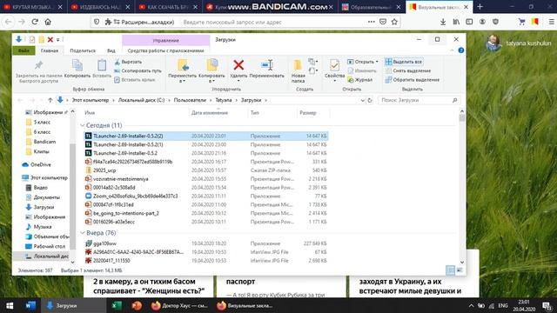Click Этот компьютер in breadcrumb path
Viewport: 557px width, 313px height.
pos(91,101)
